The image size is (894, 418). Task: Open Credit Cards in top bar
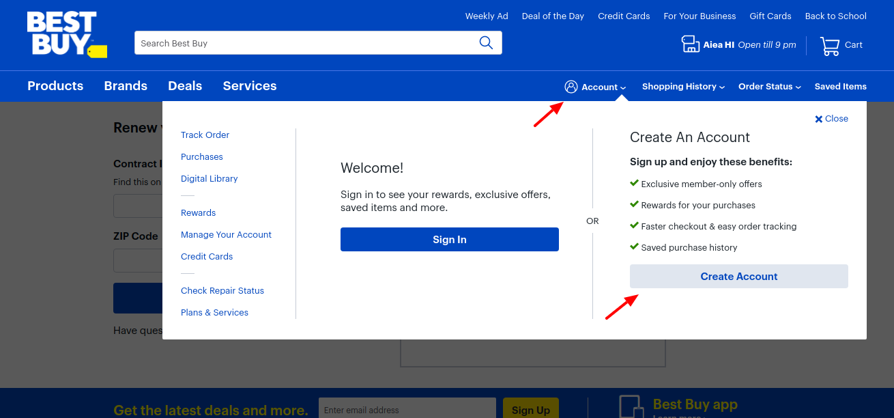pos(624,16)
